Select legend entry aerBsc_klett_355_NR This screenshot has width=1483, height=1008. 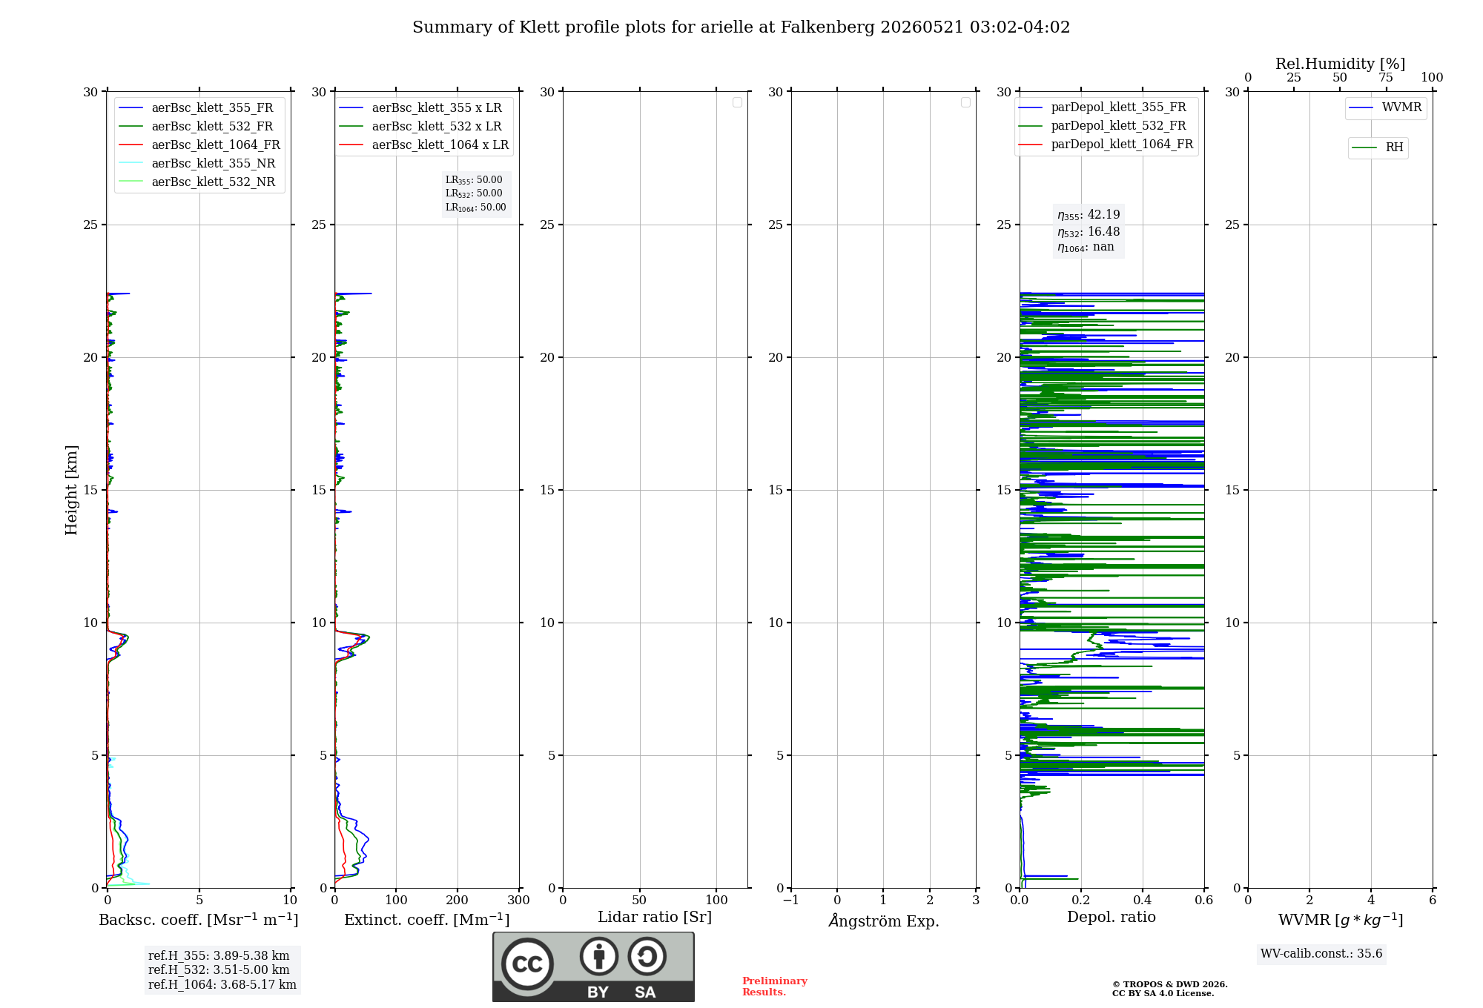pyautogui.click(x=199, y=163)
